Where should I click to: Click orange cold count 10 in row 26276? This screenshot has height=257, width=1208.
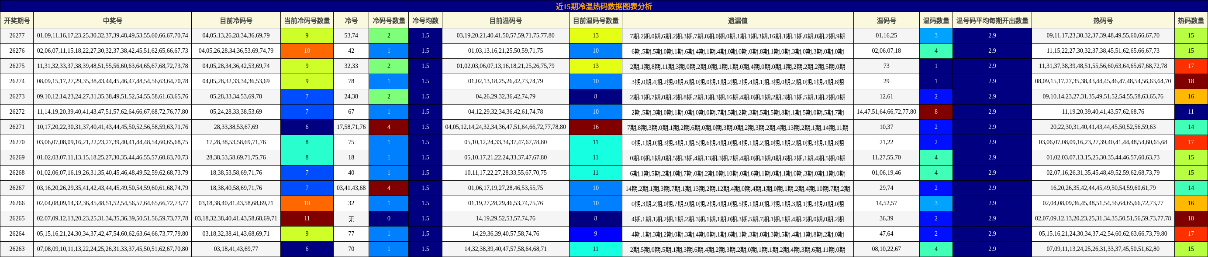[307, 51]
